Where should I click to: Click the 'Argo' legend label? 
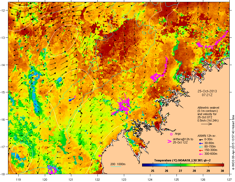tap(178, 134)
